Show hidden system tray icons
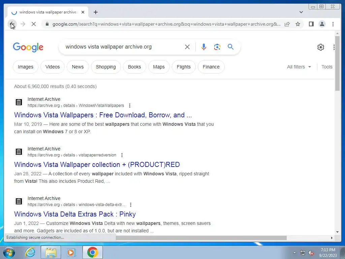The image size is (345, 259). point(294,253)
